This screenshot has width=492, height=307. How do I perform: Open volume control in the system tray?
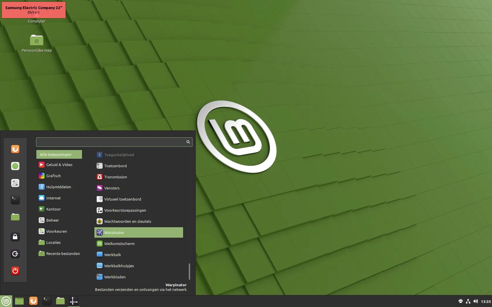476,301
